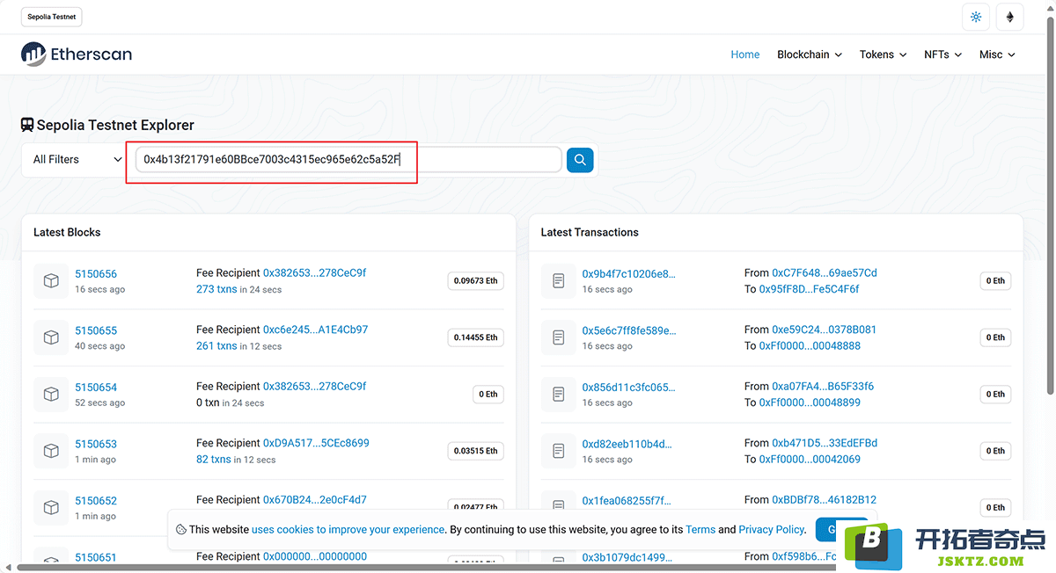Open block 5150653
The width and height of the screenshot is (1056, 573).
[x=96, y=444]
